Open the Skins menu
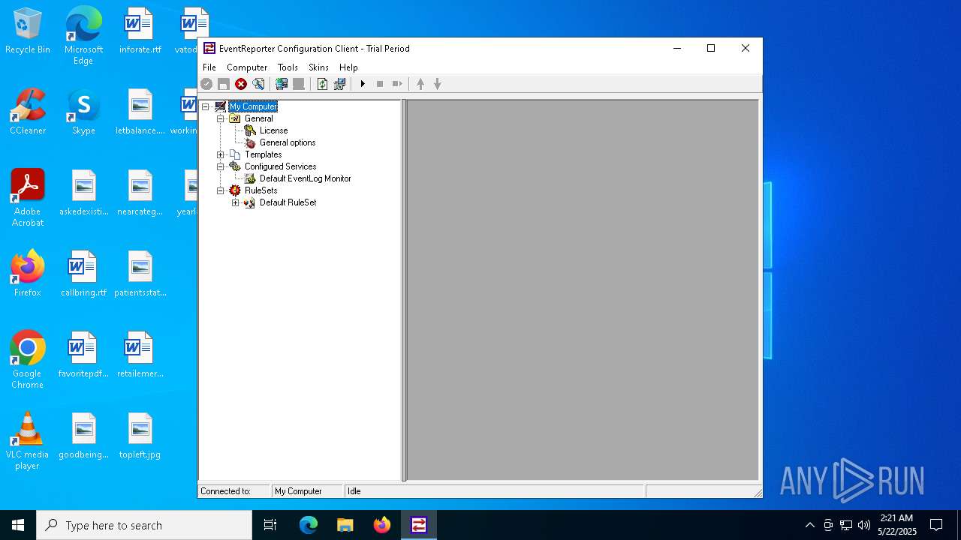The width and height of the screenshot is (961, 540). coord(318,67)
